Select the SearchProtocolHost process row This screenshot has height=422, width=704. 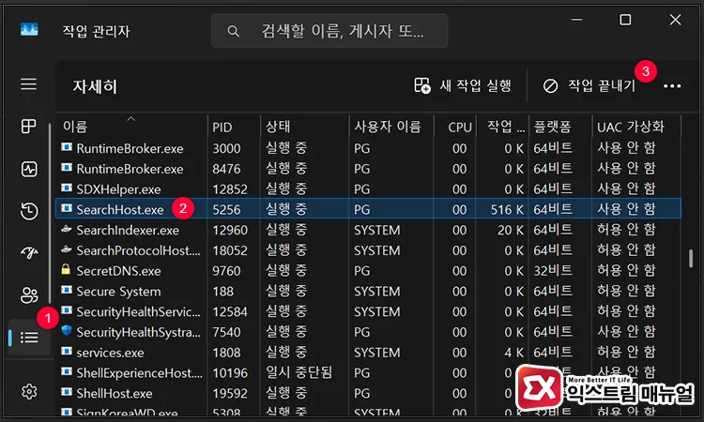click(x=368, y=250)
